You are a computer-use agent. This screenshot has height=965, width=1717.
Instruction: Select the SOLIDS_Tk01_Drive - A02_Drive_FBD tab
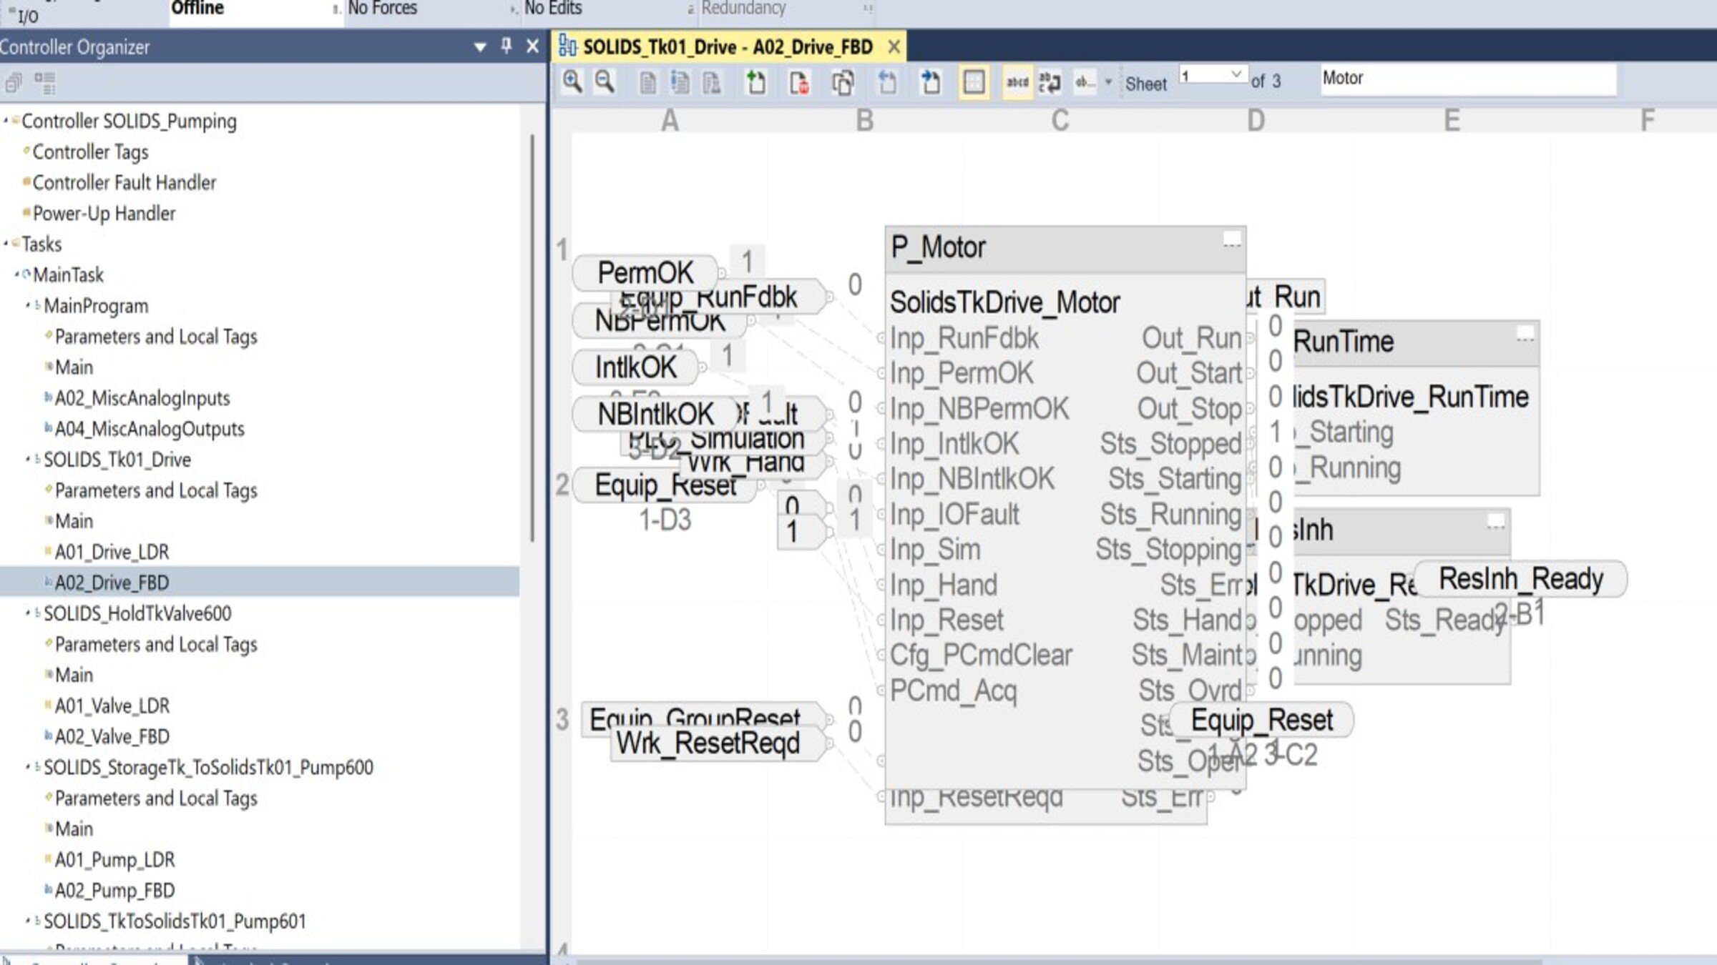click(x=728, y=47)
